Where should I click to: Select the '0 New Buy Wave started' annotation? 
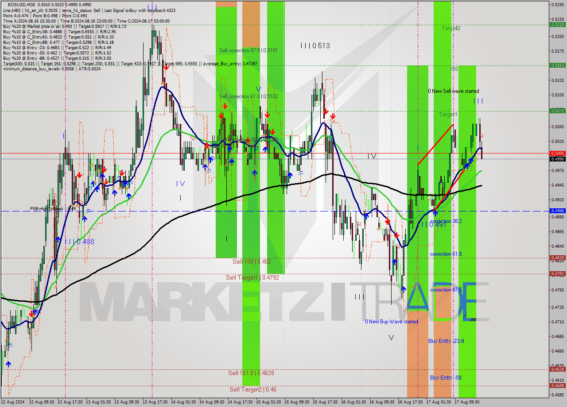(x=392, y=322)
